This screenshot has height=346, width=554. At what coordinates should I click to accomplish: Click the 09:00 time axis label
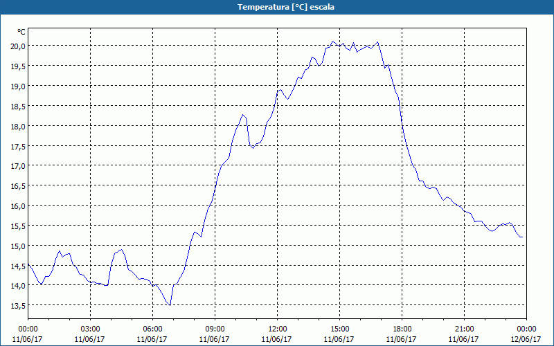coord(215,329)
